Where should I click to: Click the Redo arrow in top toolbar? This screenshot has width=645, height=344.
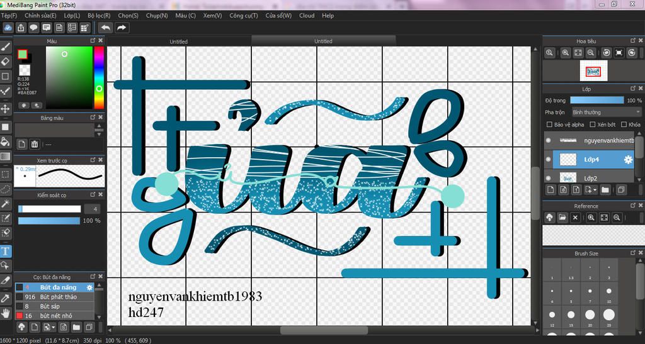(x=122, y=28)
